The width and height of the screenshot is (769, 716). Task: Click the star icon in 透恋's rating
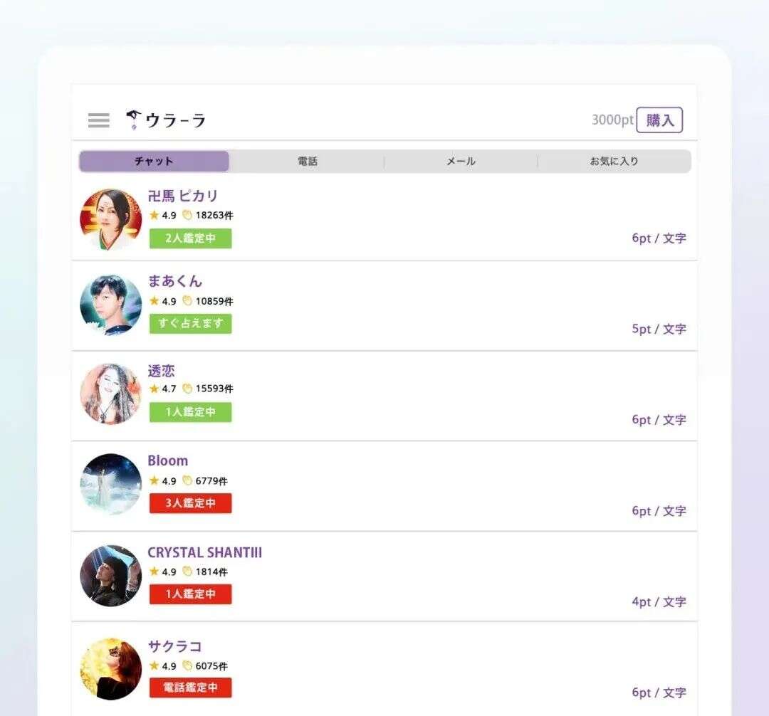point(152,389)
